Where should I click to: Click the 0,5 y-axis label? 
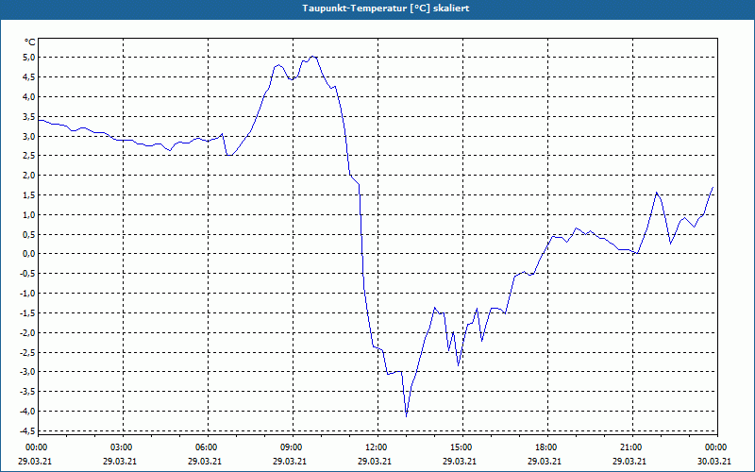point(29,234)
